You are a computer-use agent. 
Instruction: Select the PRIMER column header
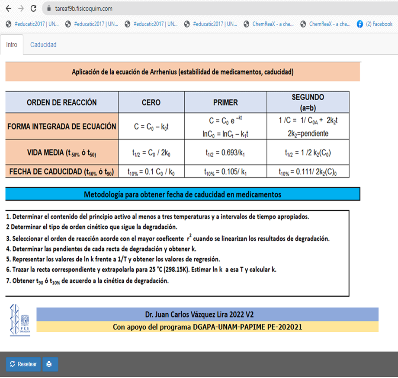[x=226, y=102]
